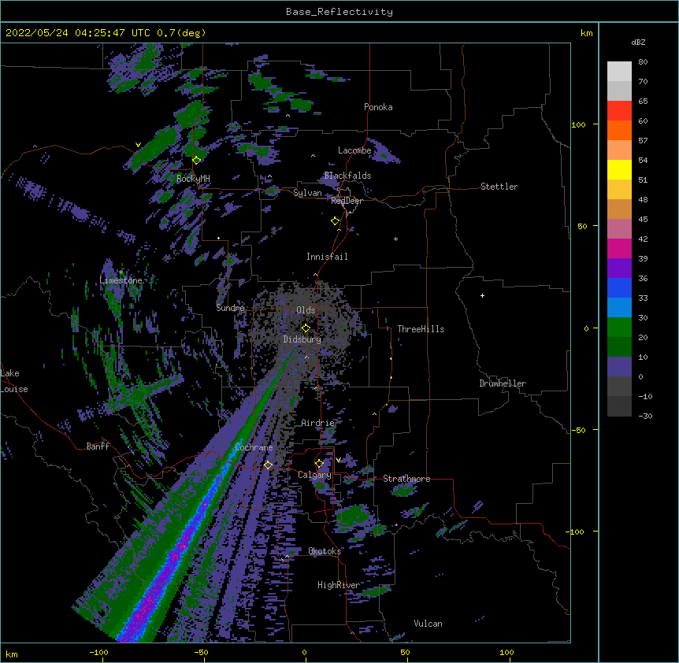
Task: Click the Ponoka city label
Action: [378, 107]
